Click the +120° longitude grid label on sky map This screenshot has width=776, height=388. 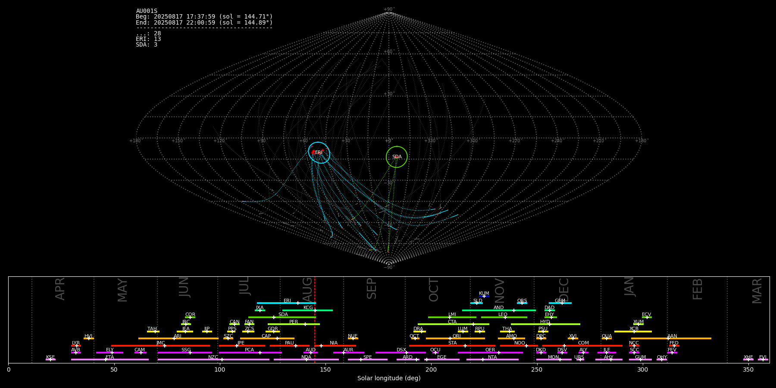(x=219, y=141)
